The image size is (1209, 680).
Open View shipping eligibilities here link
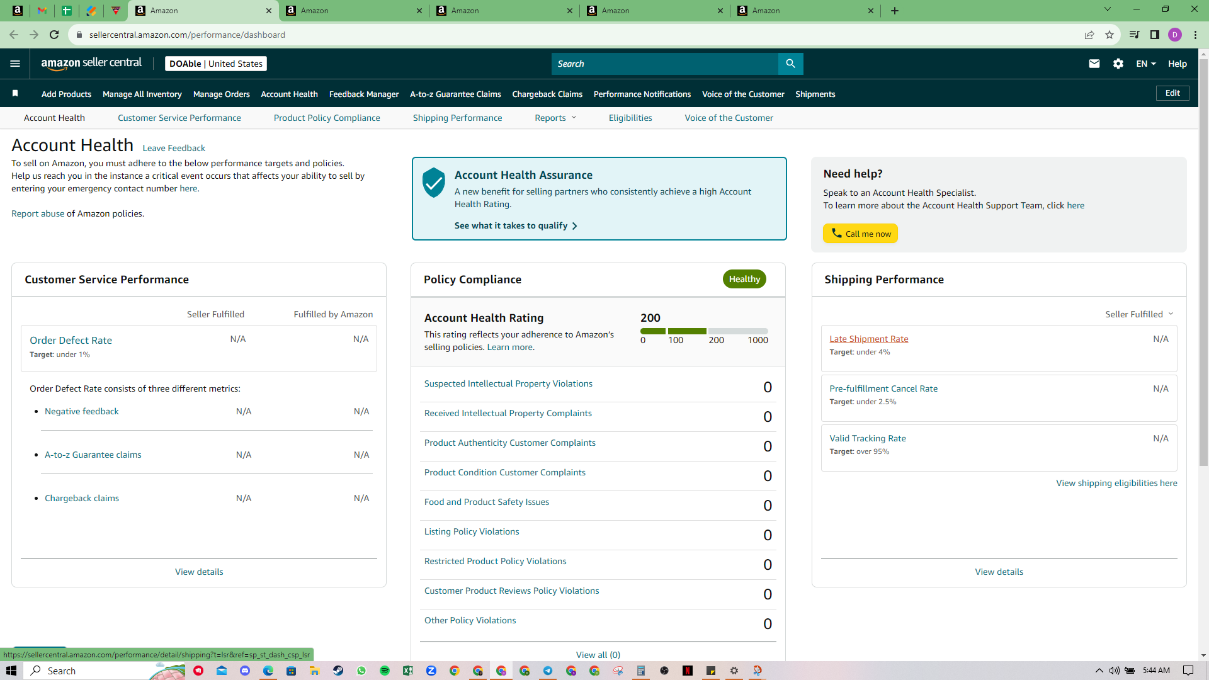click(1116, 483)
